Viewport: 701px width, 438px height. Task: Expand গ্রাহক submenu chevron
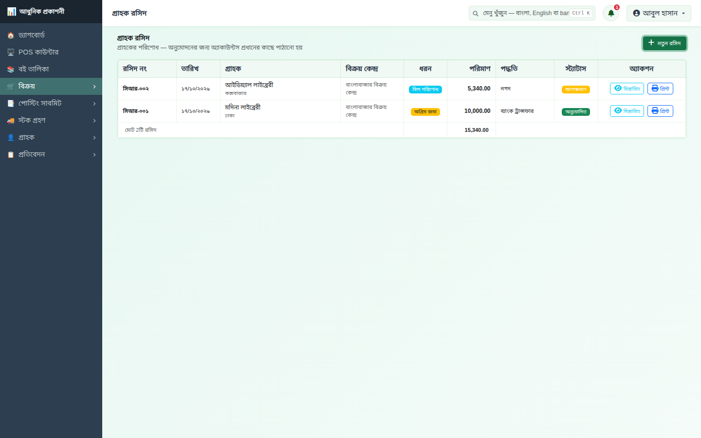coord(94,138)
